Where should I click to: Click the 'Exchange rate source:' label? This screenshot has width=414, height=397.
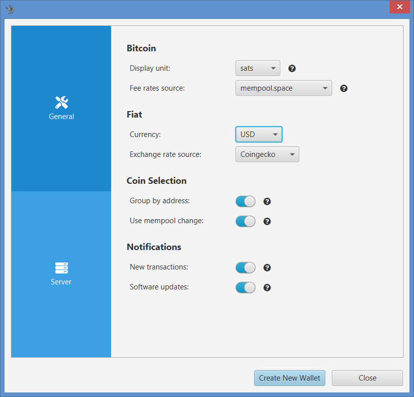[165, 154]
